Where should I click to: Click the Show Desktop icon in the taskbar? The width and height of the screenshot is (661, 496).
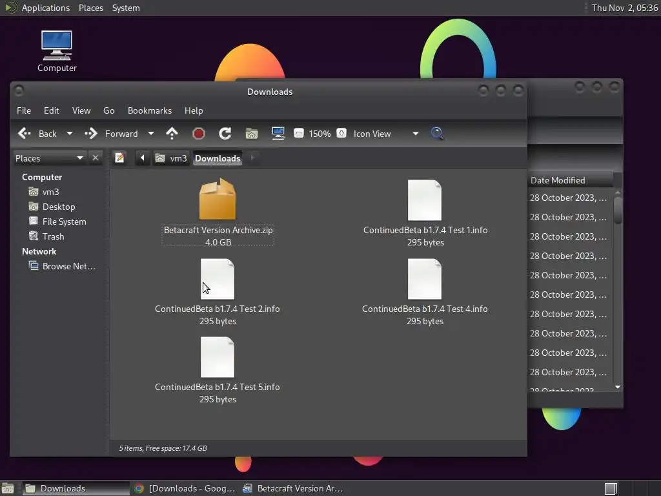8,488
